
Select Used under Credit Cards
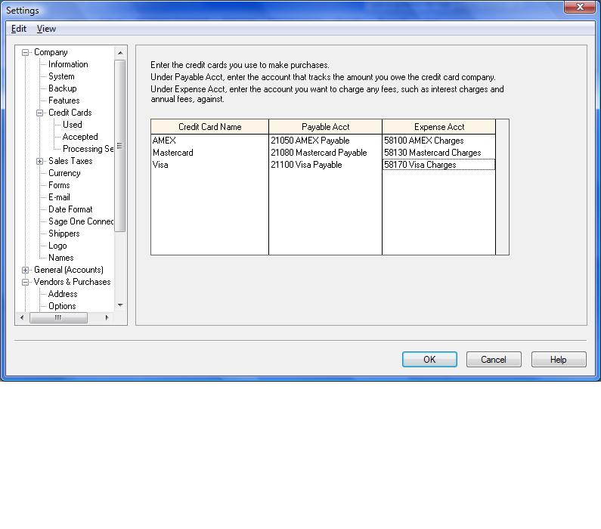click(73, 125)
